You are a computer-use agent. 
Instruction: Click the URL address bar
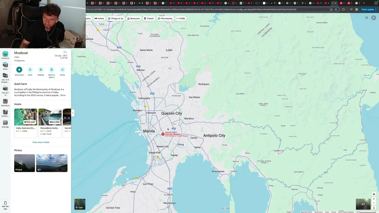[x=207, y=9]
